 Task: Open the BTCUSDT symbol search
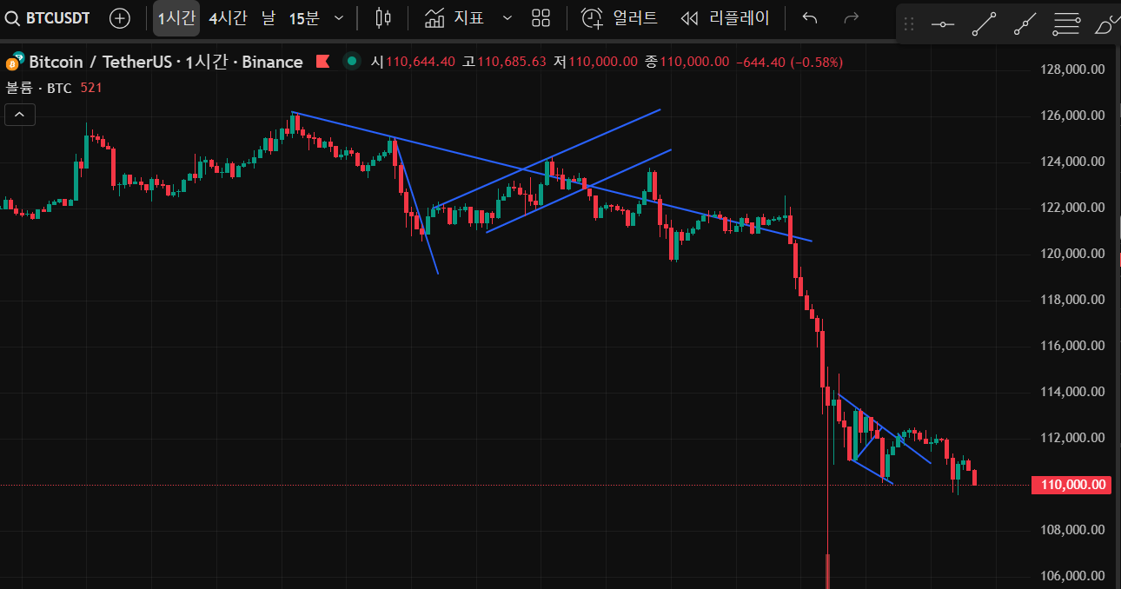tap(49, 18)
